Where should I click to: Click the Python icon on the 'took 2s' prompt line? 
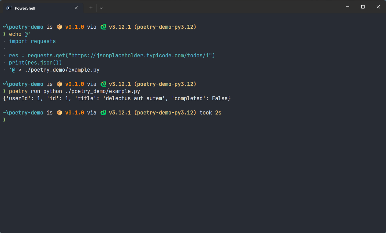103,113
